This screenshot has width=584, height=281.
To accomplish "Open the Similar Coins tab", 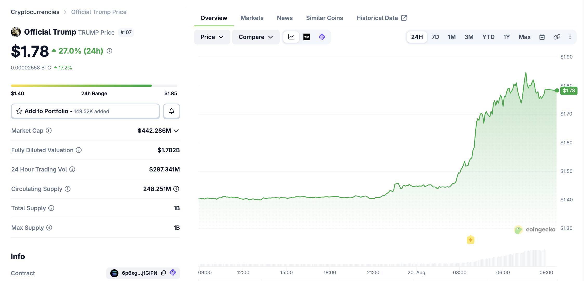I will (325, 18).
